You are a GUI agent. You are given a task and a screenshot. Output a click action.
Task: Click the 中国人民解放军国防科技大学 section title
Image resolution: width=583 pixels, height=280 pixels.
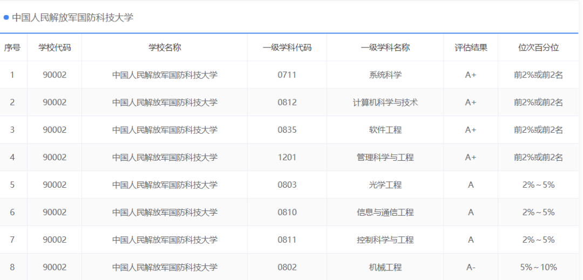click(72, 17)
